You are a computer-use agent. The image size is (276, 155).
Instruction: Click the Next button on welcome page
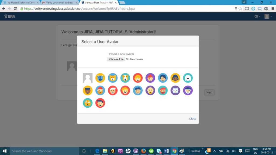coord(209,93)
